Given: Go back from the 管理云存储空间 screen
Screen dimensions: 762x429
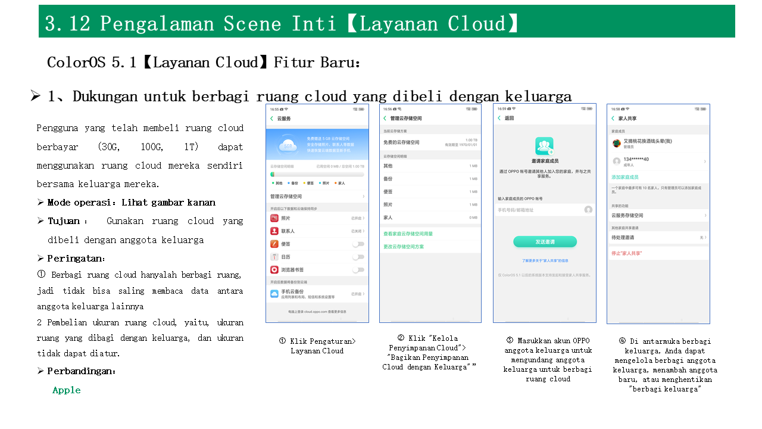Looking at the screenshot, I should 385,119.
